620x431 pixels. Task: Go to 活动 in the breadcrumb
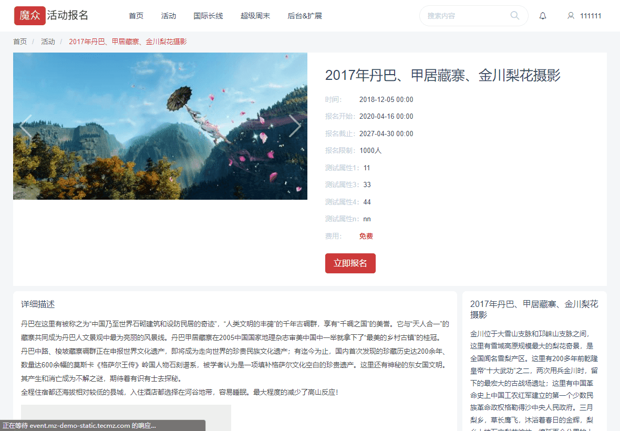click(48, 42)
